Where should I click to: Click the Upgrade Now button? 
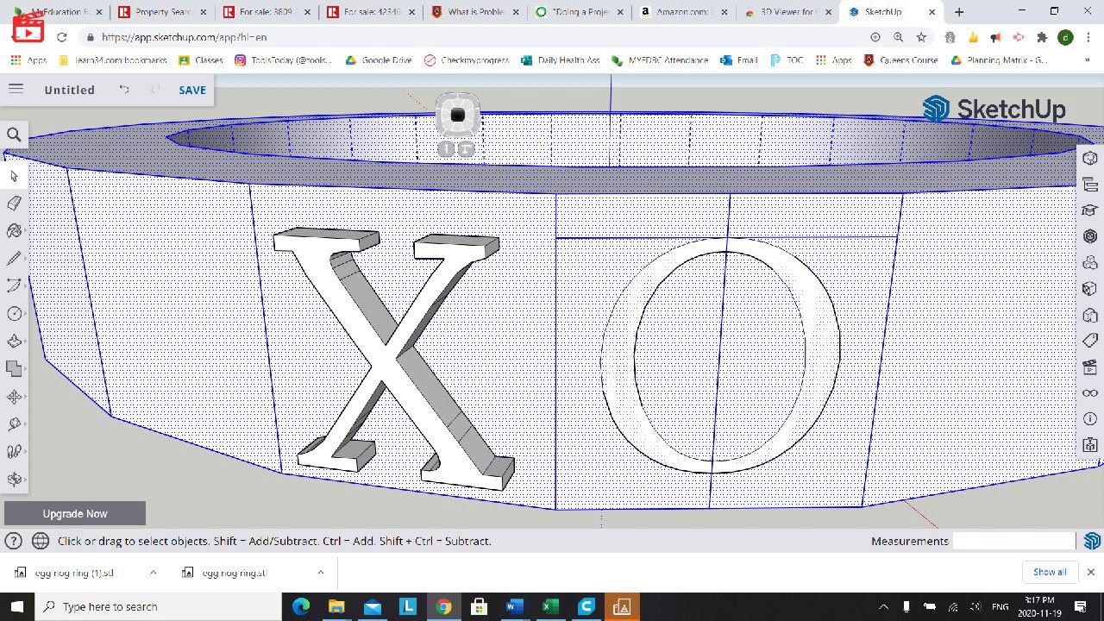(75, 513)
